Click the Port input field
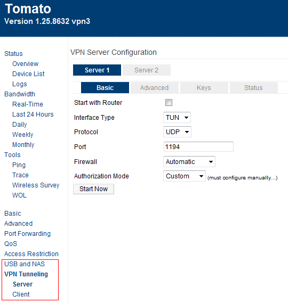Screen dimensions: 288x303 coord(198,146)
